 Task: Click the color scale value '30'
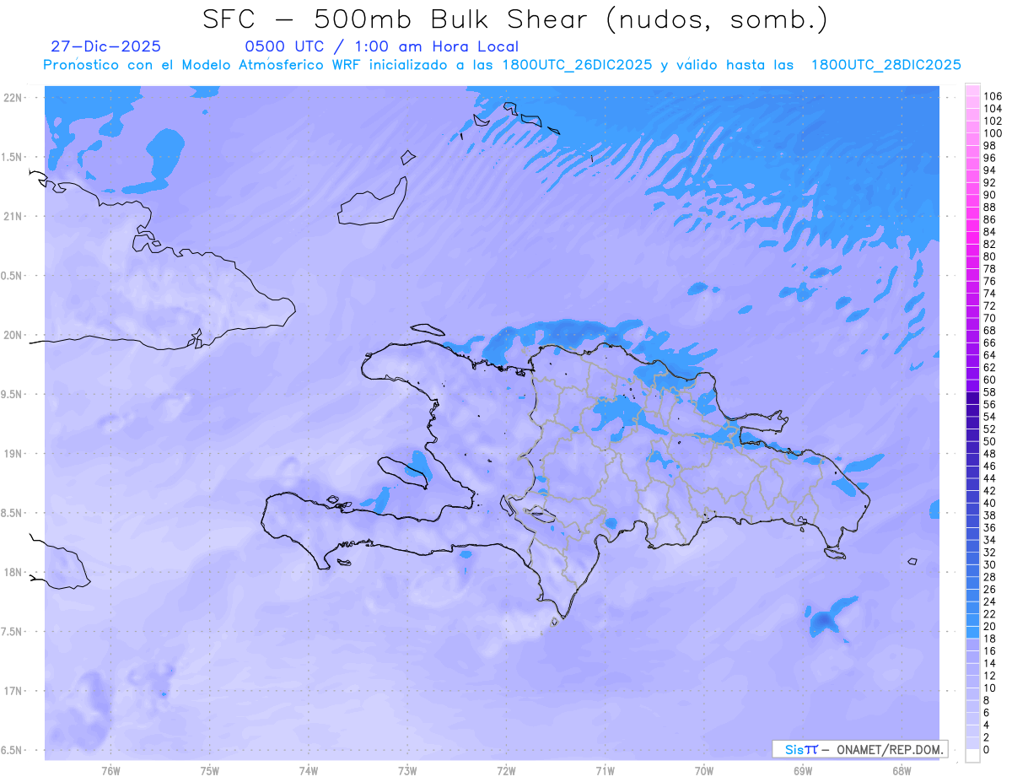[x=990, y=564]
